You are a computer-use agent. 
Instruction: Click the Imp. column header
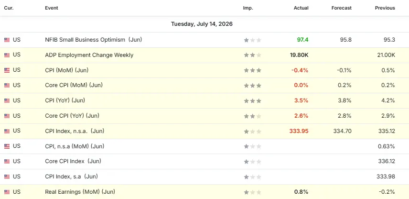(x=248, y=8)
